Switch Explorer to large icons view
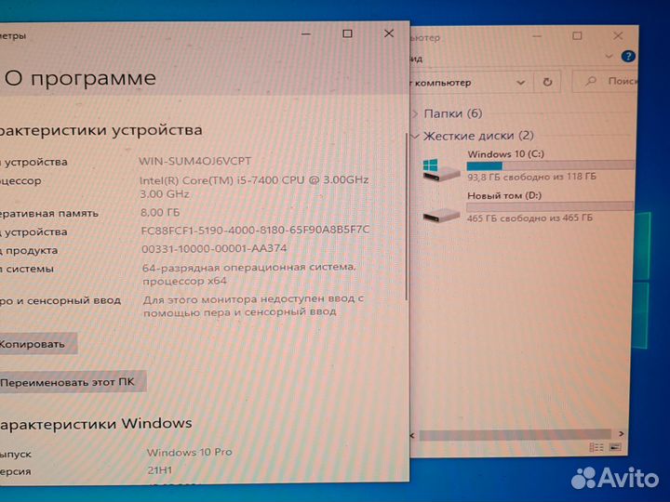Image resolution: width=670 pixels, height=502 pixels. coord(615,447)
